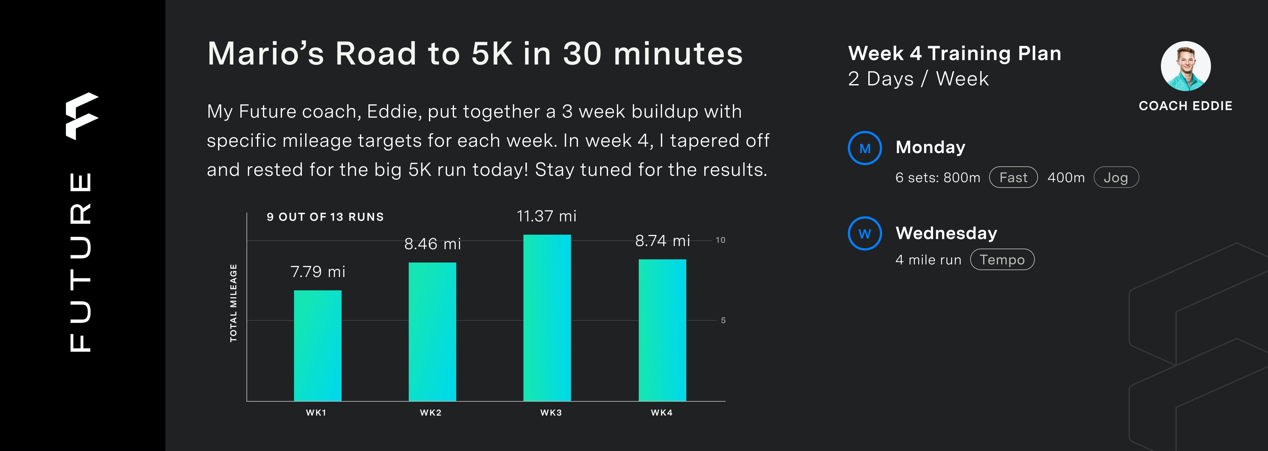Select the Fast pace tag
Image resolution: width=1268 pixels, height=451 pixels.
point(1013,177)
